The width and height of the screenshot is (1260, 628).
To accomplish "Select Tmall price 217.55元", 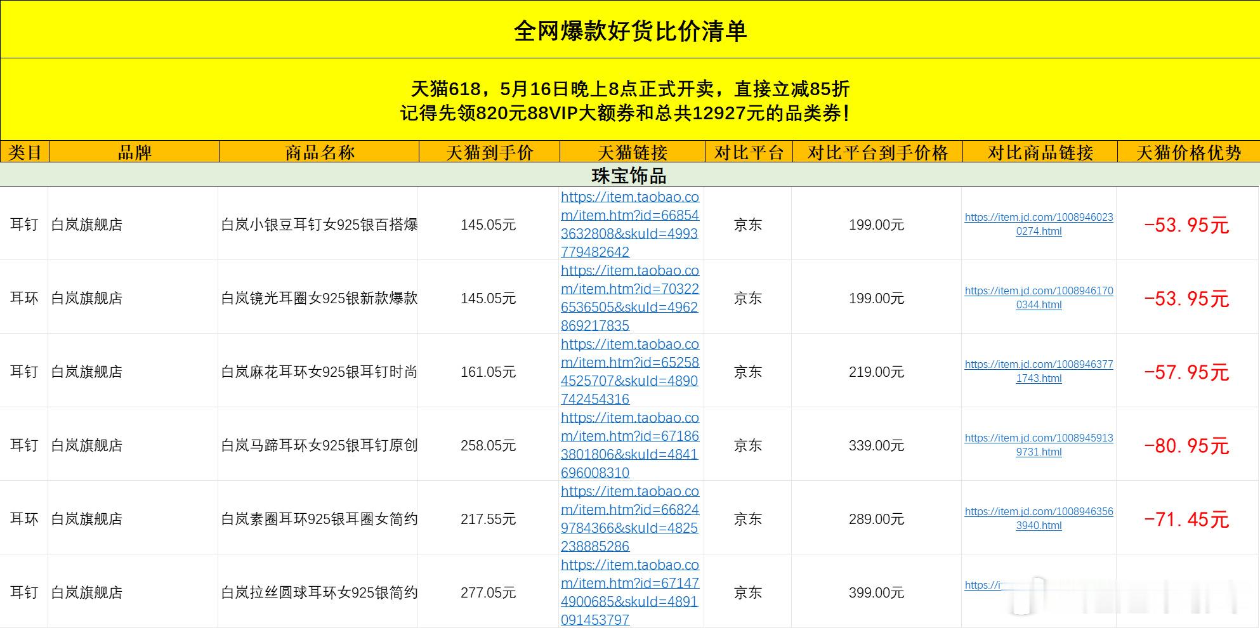I will (x=488, y=519).
